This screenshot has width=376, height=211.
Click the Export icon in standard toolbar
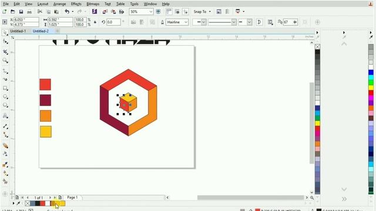113,12
